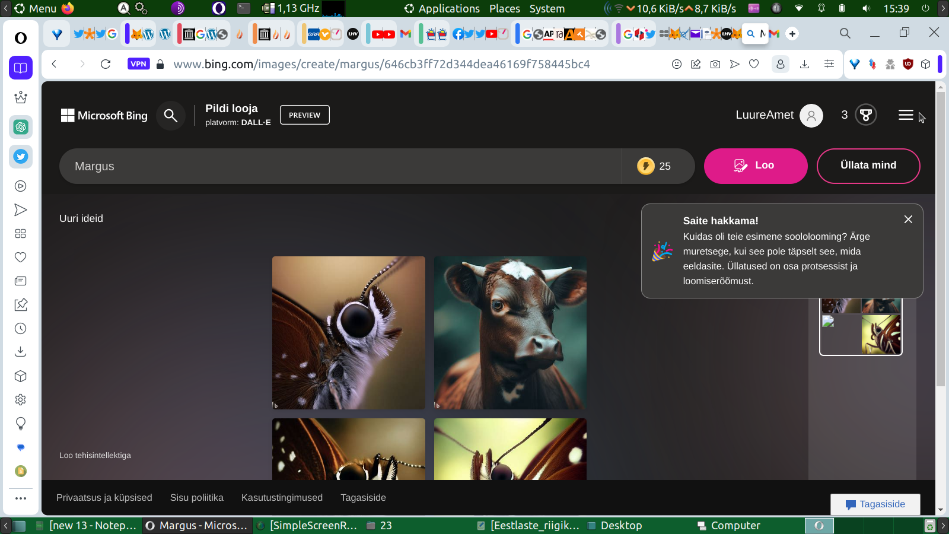Switch to new 13 Notepad taskbar window
Screen dimensions: 949x534
87,526
